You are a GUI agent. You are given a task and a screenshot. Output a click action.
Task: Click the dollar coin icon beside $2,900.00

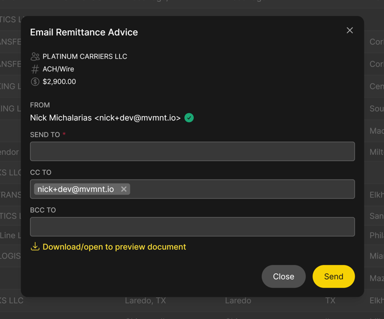pos(35,82)
